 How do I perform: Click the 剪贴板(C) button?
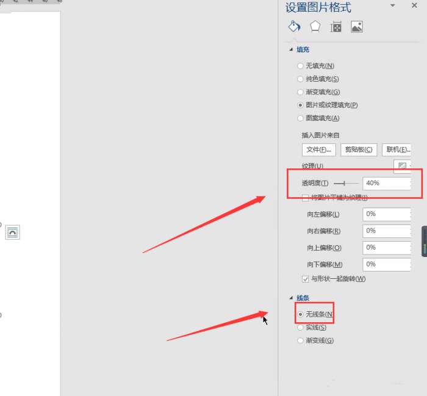click(x=359, y=149)
